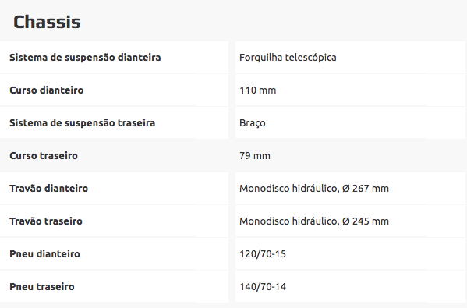
Task: Click the 140/70-14 tyre value
Action: pos(263,286)
